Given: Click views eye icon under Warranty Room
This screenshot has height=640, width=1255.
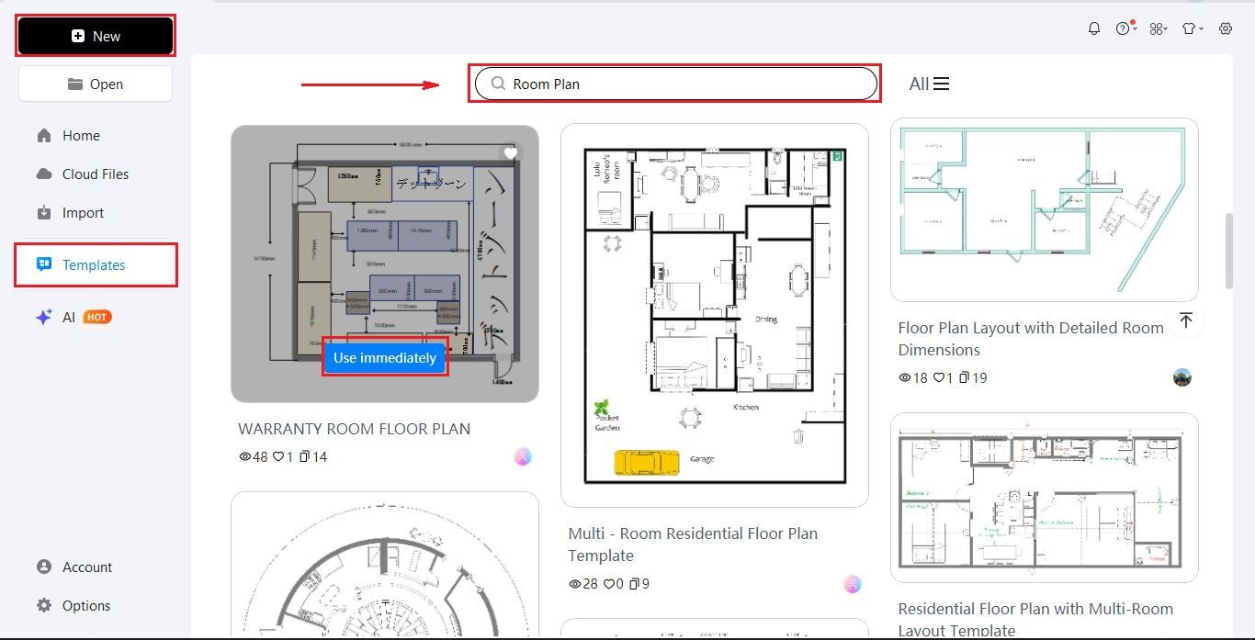Looking at the screenshot, I should pos(244,456).
